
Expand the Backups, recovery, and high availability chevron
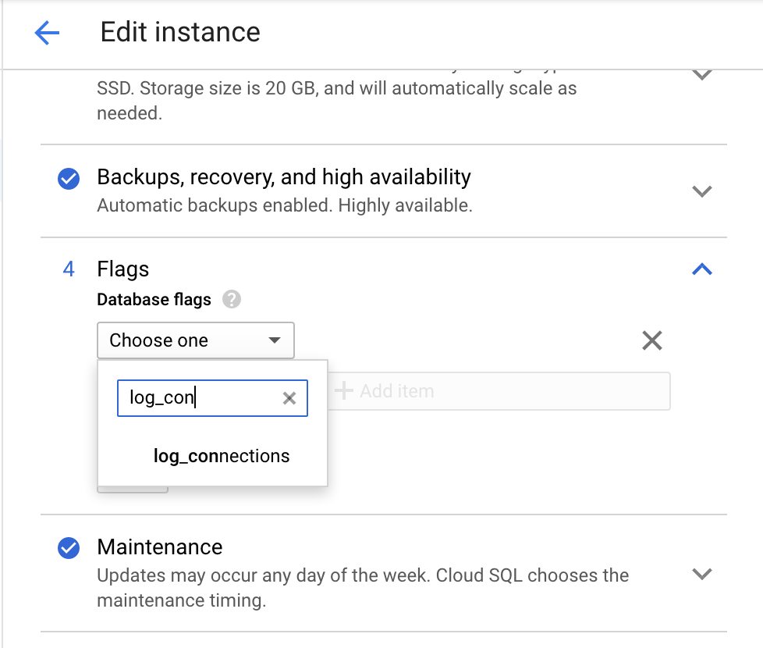[x=702, y=191]
